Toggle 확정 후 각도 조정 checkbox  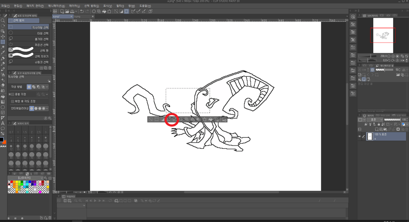point(12,102)
